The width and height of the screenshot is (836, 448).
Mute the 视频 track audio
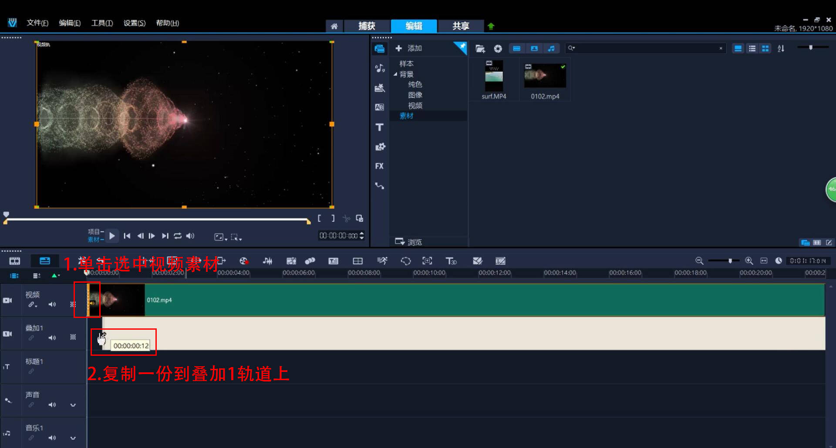52,304
